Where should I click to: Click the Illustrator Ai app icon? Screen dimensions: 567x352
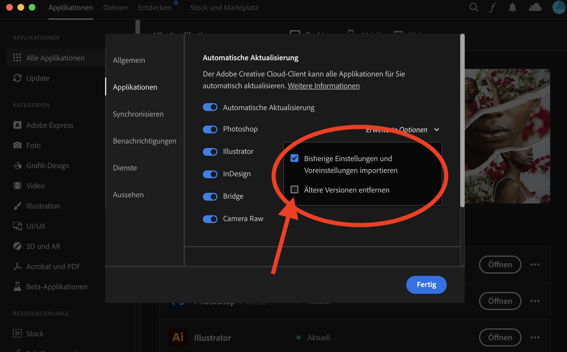click(x=178, y=337)
